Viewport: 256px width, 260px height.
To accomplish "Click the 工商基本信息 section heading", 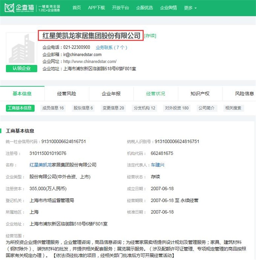I will tap(20, 131).
